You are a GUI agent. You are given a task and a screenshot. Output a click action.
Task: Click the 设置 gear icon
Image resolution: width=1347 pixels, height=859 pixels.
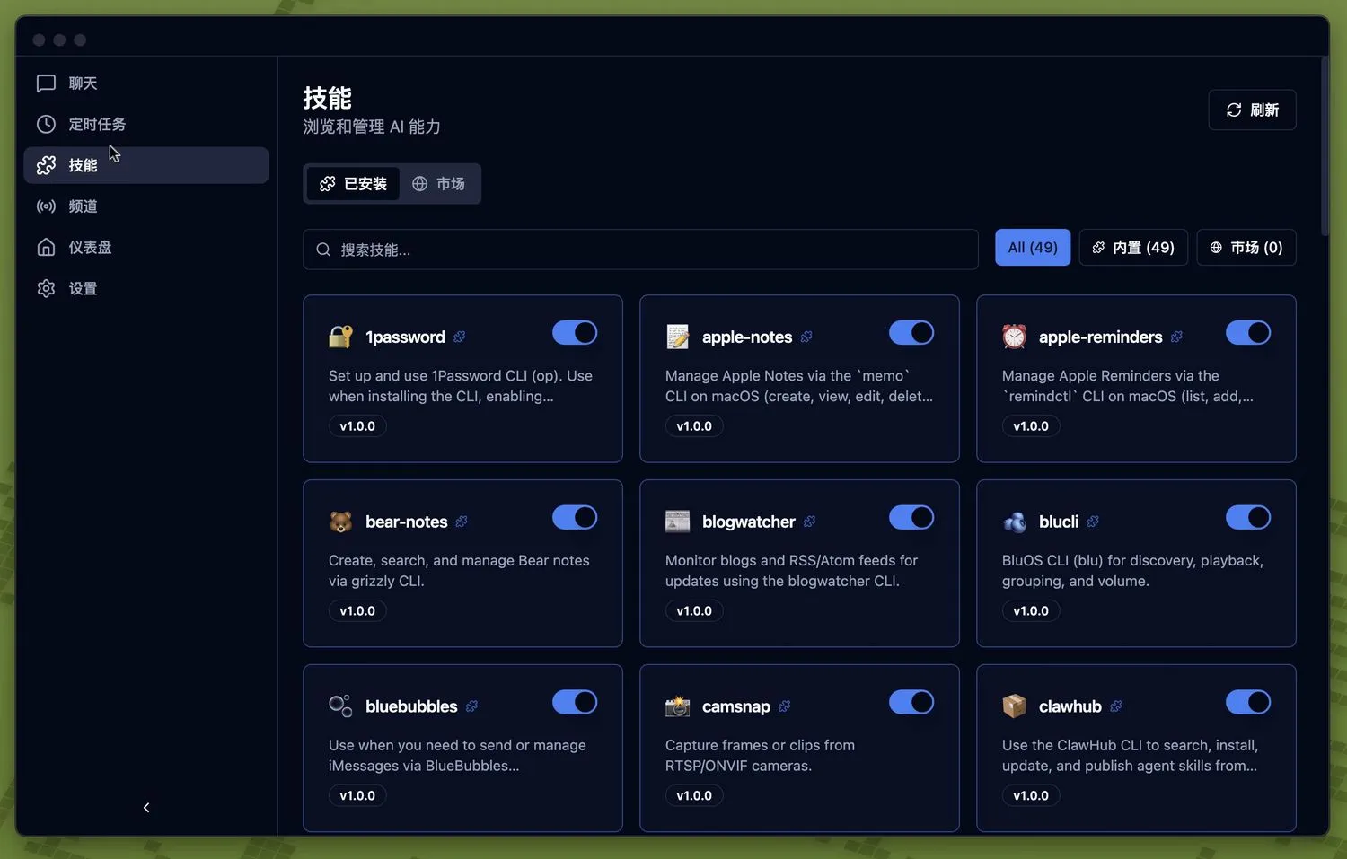coord(46,289)
